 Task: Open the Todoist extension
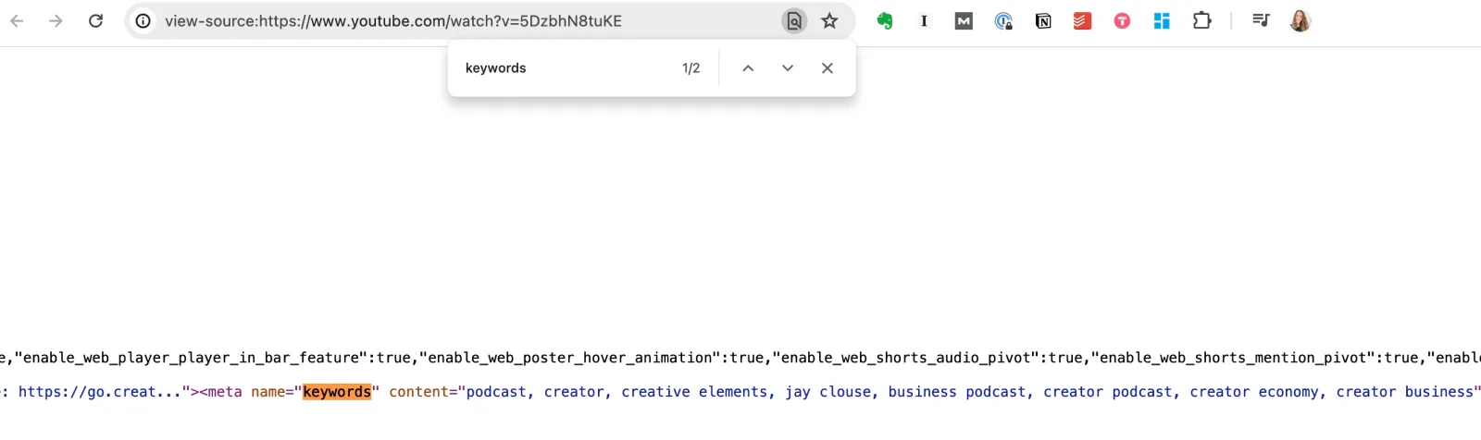[1082, 20]
